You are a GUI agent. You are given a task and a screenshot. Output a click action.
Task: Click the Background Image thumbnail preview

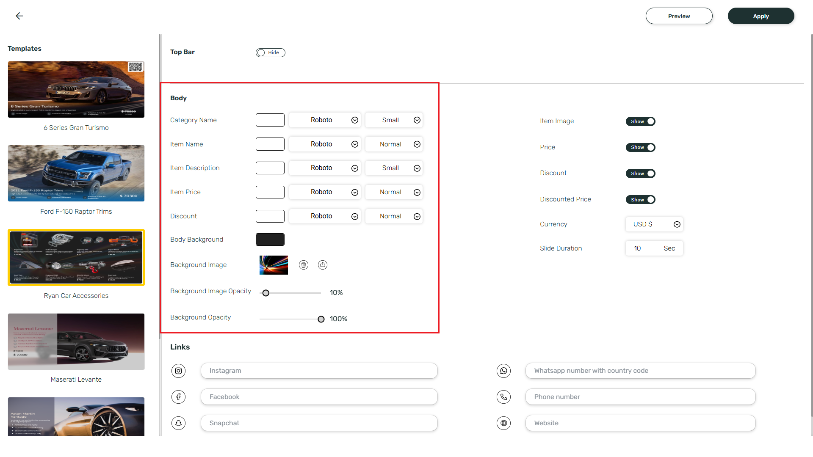(273, 265)
